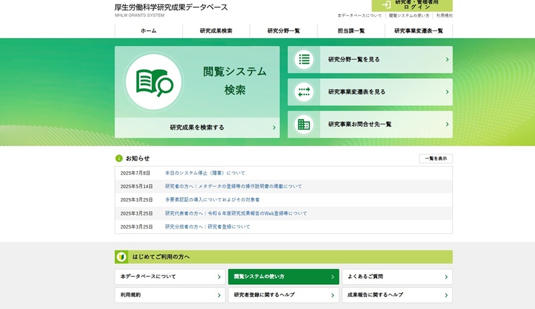Click the 研究成果を検索する button
This screenshot has height=309, width=535.
197,128
